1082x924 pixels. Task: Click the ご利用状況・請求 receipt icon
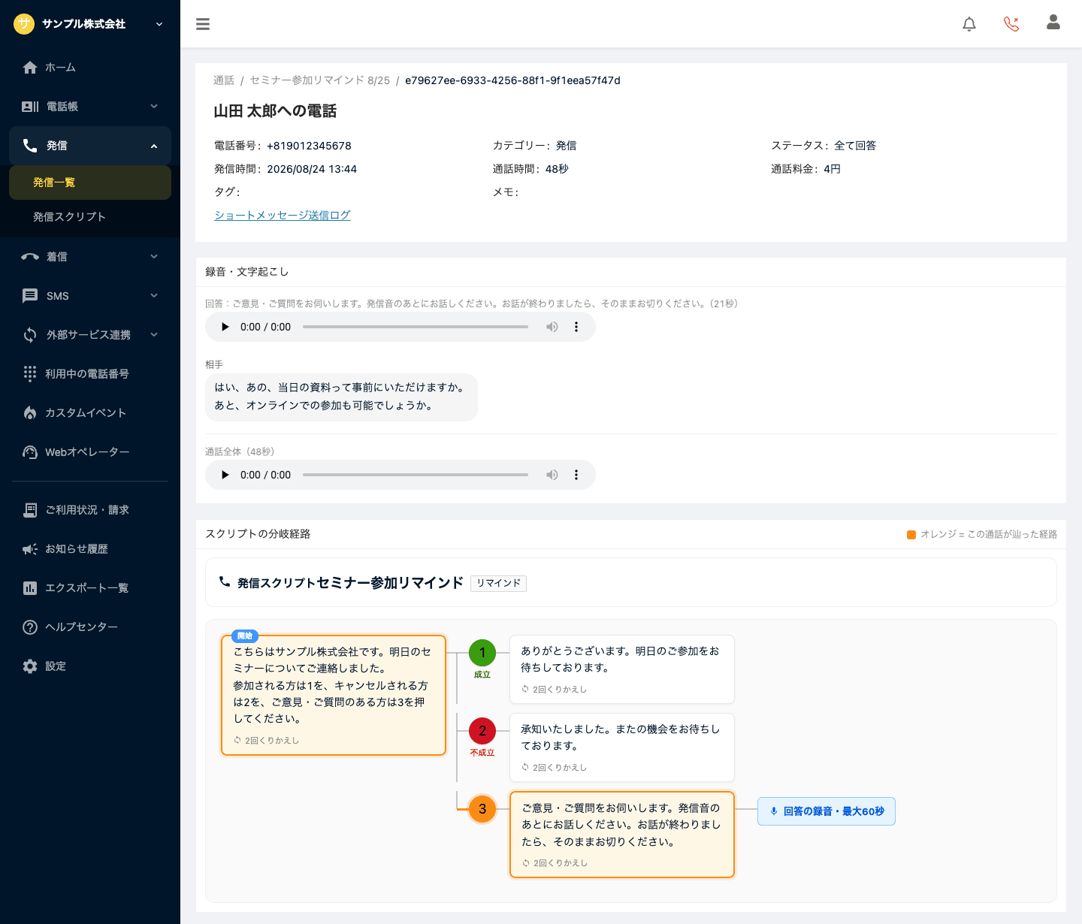30,510
